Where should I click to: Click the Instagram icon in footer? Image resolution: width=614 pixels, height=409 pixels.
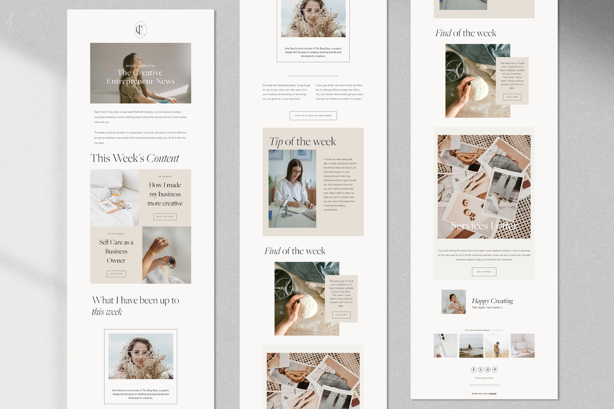[x=488, y=370]
